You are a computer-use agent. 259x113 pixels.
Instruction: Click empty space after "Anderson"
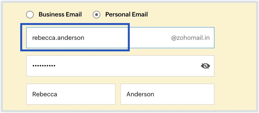(x=187, y=94)
